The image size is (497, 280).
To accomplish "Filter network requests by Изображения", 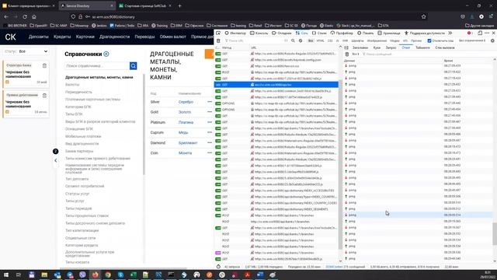I will (x=377, y=40).
